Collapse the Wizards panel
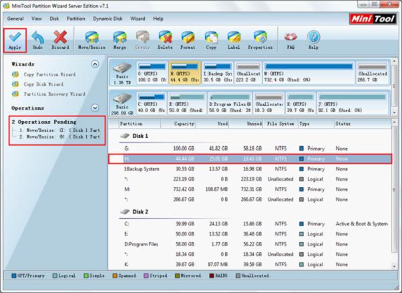This screenshot has width=402, height=293. [95, 64]
